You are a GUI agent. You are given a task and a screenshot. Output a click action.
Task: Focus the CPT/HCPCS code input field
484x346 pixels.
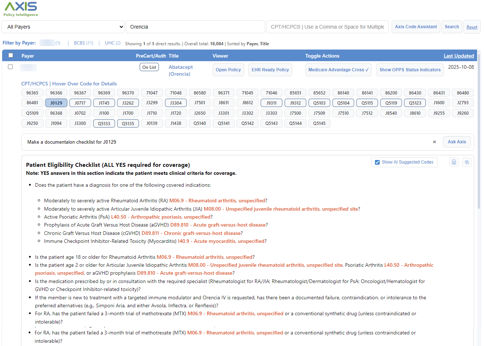(x=327, y=27)
